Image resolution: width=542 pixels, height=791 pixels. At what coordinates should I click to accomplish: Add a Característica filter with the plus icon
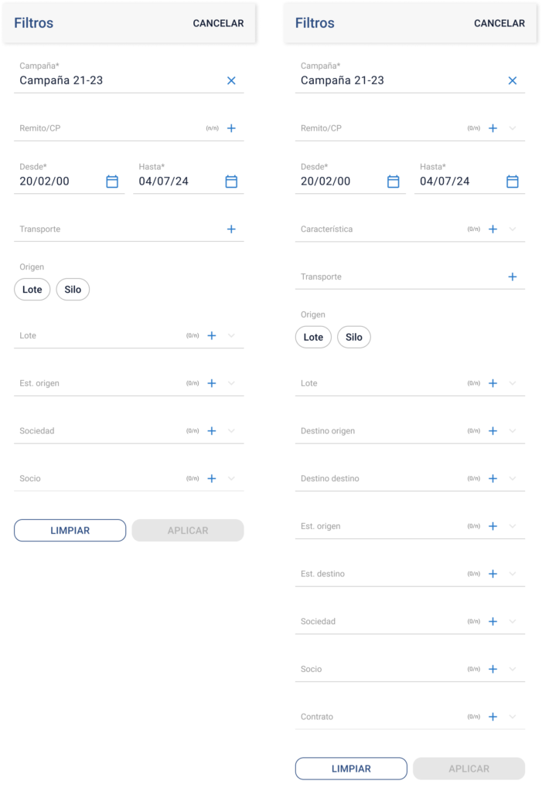click(493, 229)
